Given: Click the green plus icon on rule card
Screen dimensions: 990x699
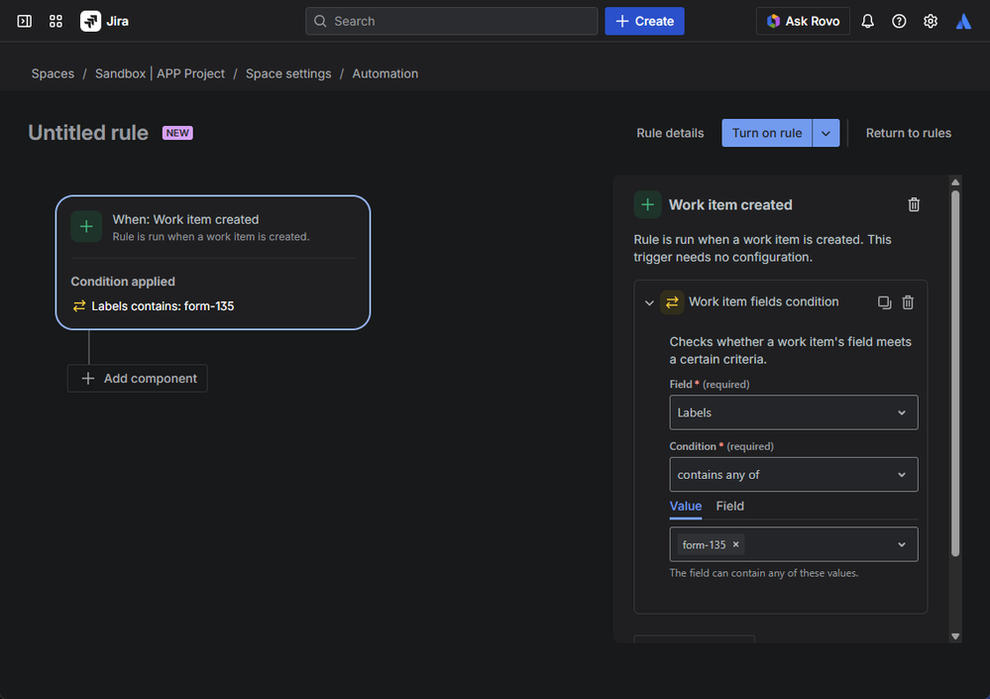Looking at the screenshot, I should click(86, 227).
